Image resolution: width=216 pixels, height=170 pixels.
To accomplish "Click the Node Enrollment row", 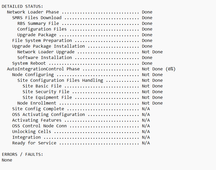I will (90, 103).
